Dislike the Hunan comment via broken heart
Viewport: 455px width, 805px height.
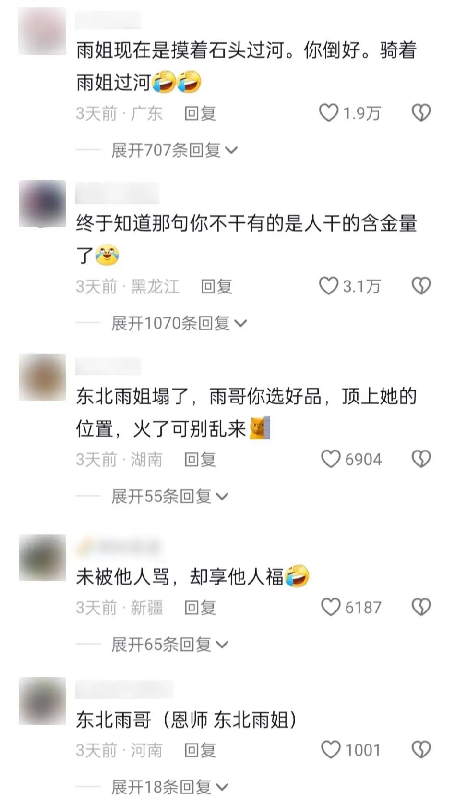(x=421, y=459)
